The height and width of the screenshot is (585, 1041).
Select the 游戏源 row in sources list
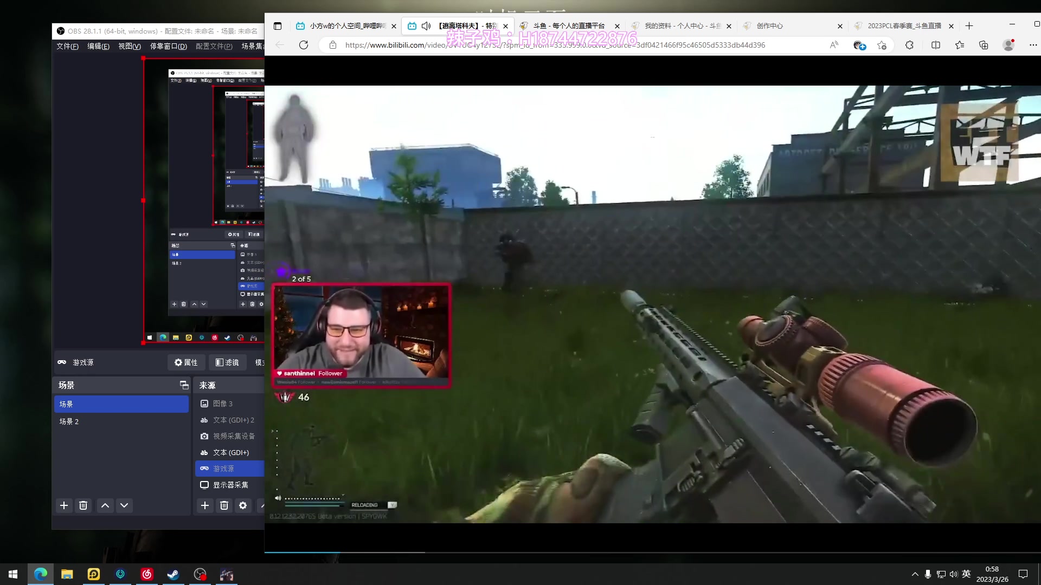click(229, 469)
